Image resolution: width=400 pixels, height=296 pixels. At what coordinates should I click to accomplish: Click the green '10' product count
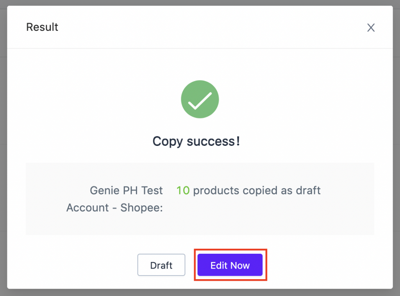183,190
